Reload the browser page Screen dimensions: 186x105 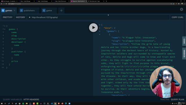pos(6,4)
